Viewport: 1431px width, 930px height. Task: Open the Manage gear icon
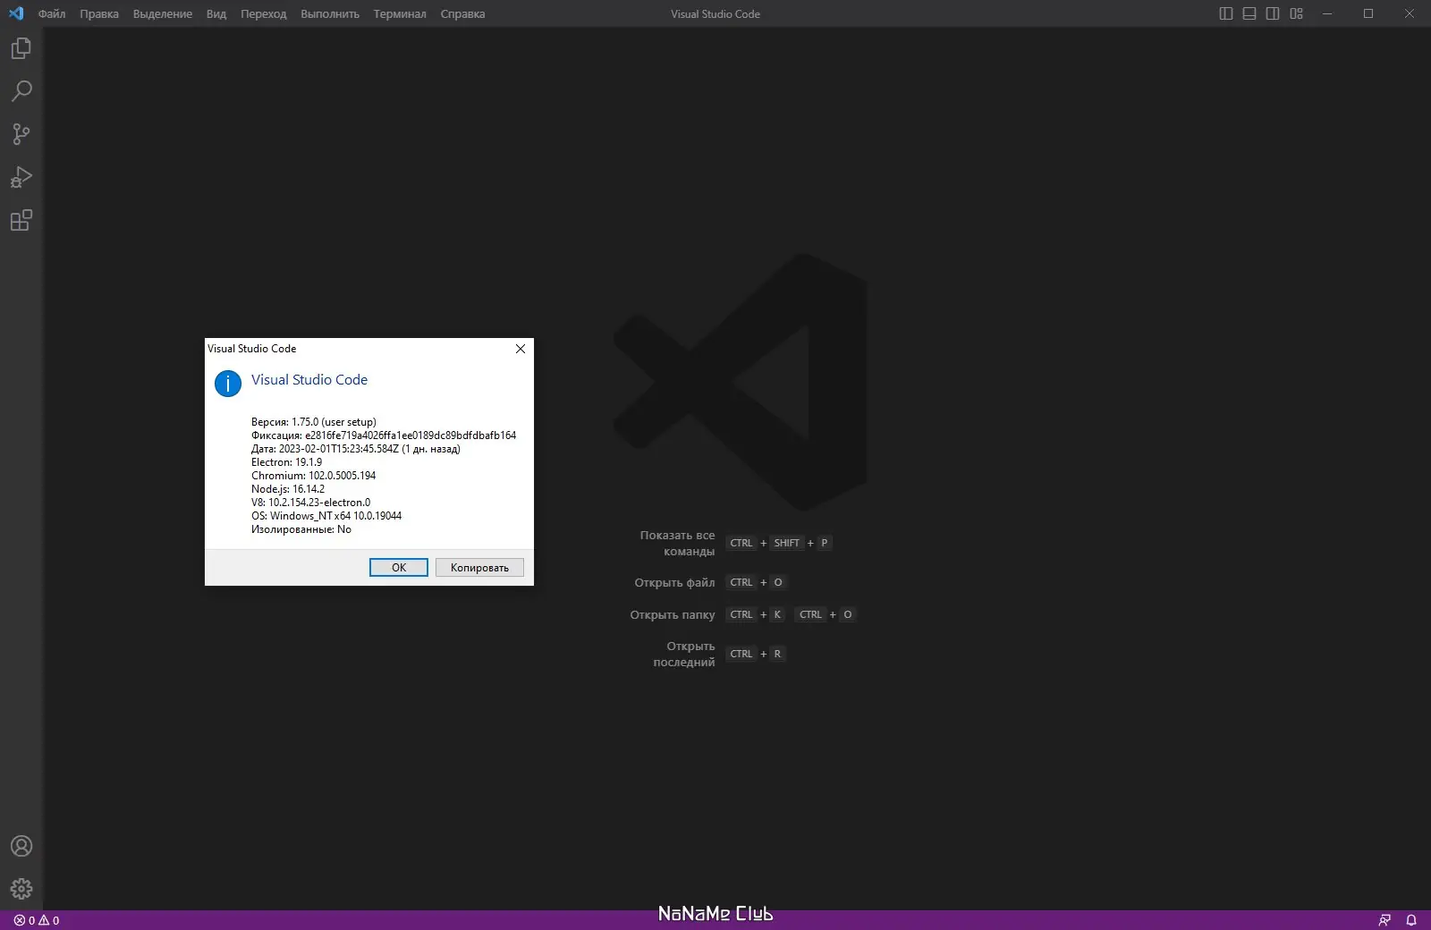click(x=21, y=889)
